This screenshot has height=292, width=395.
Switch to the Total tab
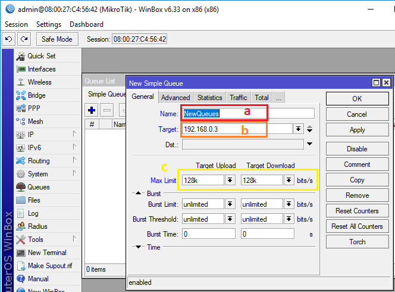262,98
